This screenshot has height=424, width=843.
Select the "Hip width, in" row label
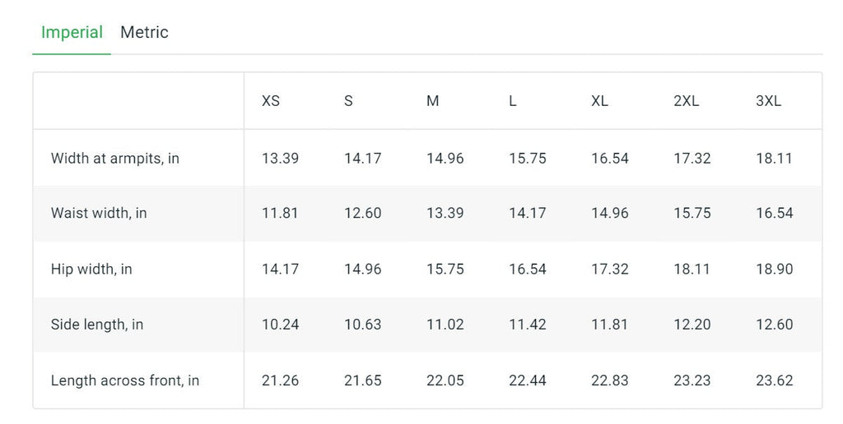(91, 269)
